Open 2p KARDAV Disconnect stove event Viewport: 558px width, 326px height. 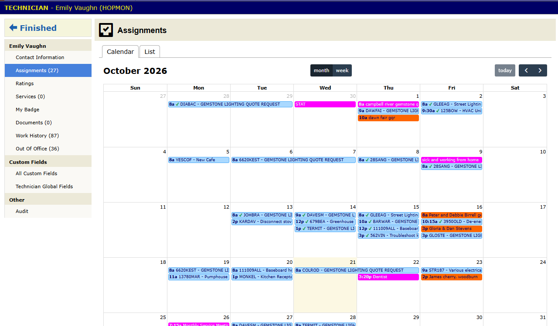[262, 222]
